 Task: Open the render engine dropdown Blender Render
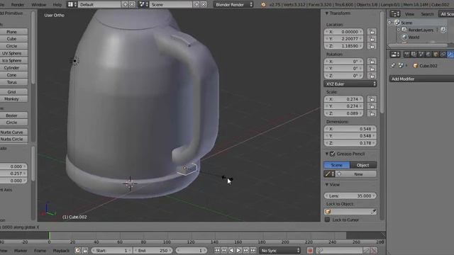click(233, 5)
